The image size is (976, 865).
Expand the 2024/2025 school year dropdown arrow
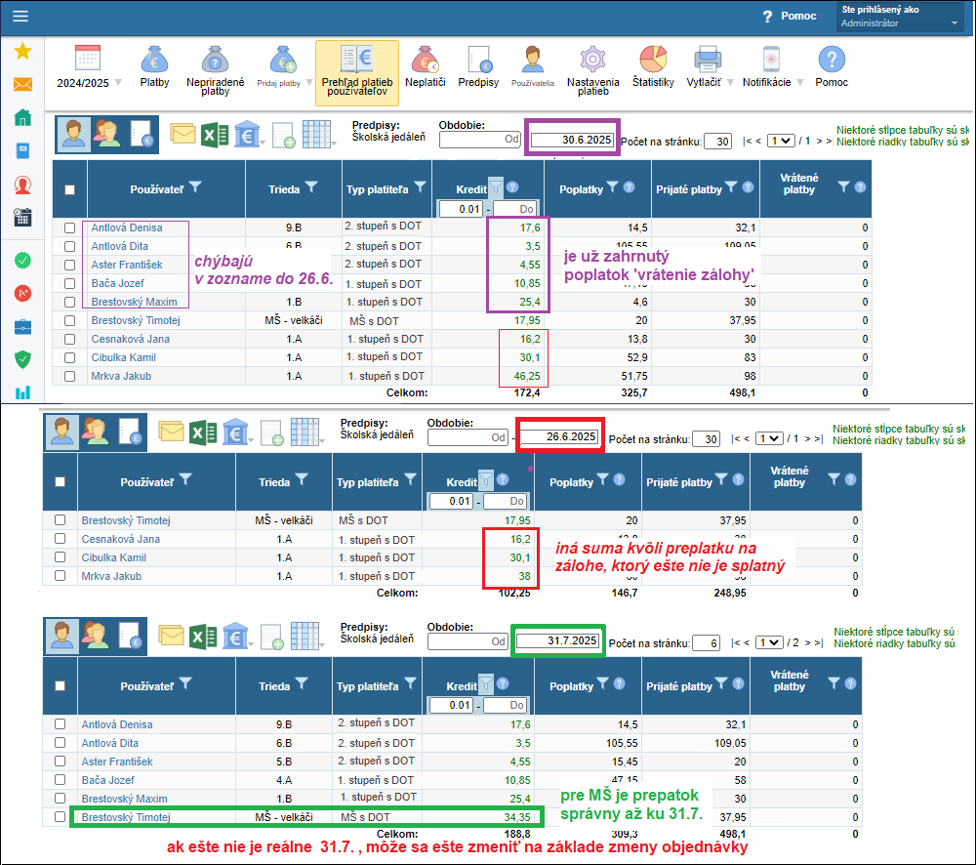pos(118,83)
